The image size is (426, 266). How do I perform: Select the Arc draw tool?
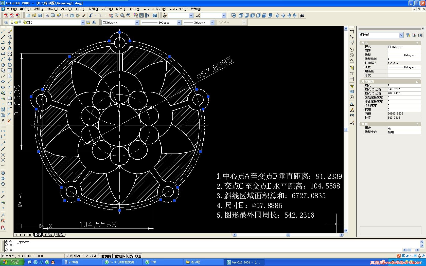coord(3,59)
